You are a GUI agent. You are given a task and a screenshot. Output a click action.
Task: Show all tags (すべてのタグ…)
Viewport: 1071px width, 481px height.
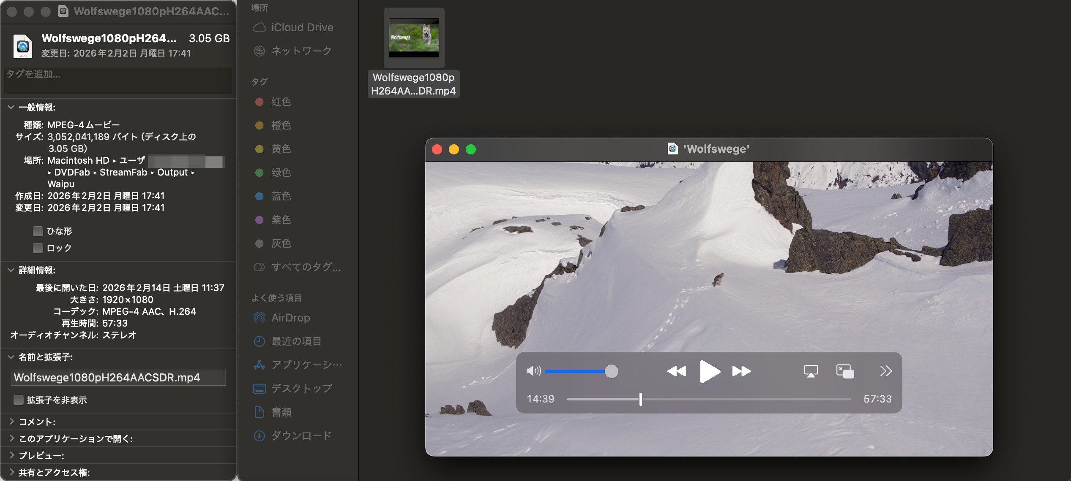click(x=305, y=267)
